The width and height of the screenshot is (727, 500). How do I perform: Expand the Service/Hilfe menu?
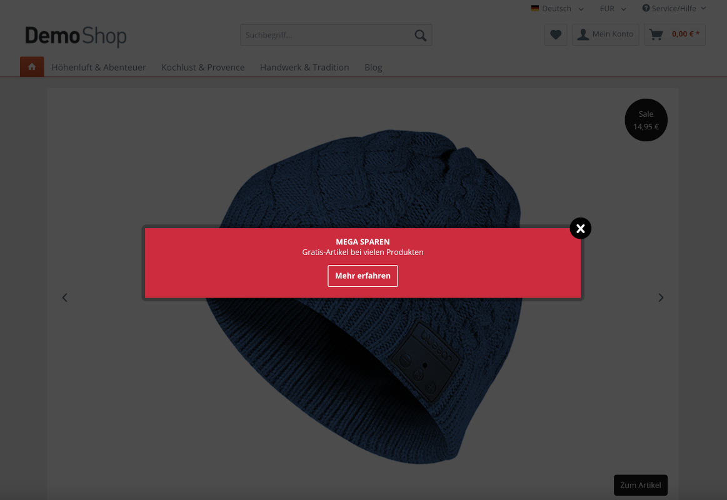click(x=674, y=8)
